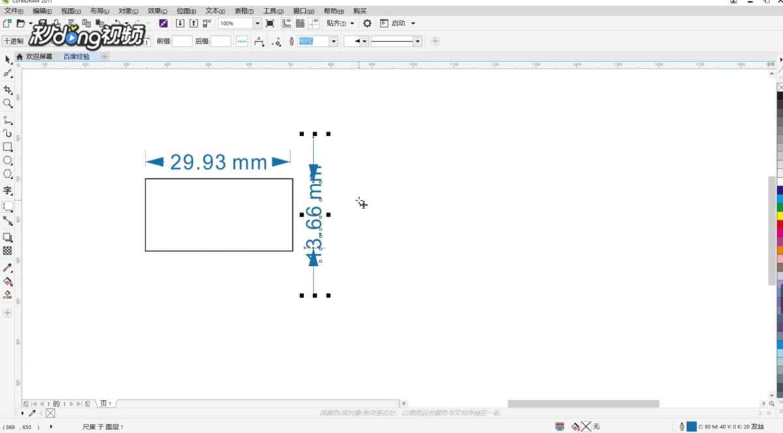Select the Interactive Fill bucket tool
Image resolution: width=783 pixels, height=433 pixels.
coord(8,281)
